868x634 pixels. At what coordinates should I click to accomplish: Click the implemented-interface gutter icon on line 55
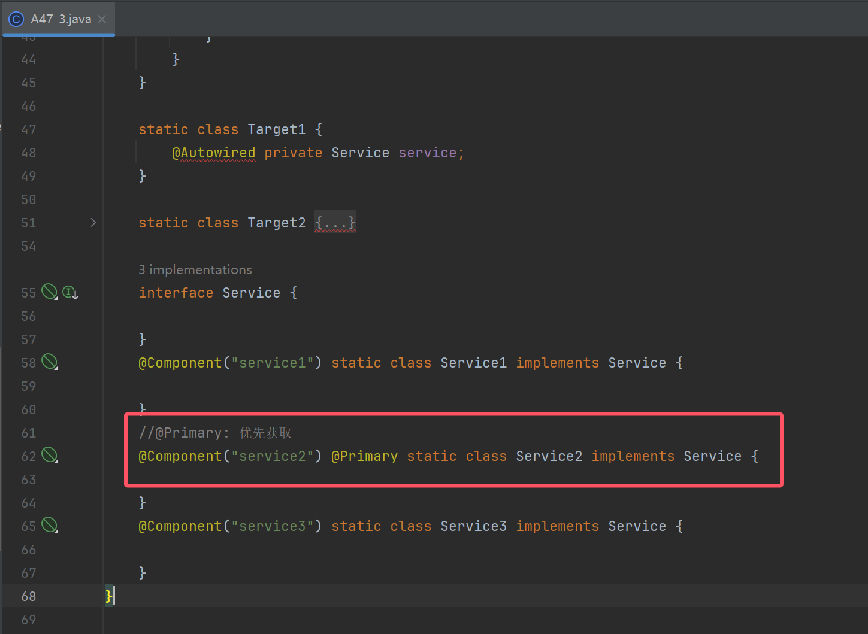coord(70,293)
